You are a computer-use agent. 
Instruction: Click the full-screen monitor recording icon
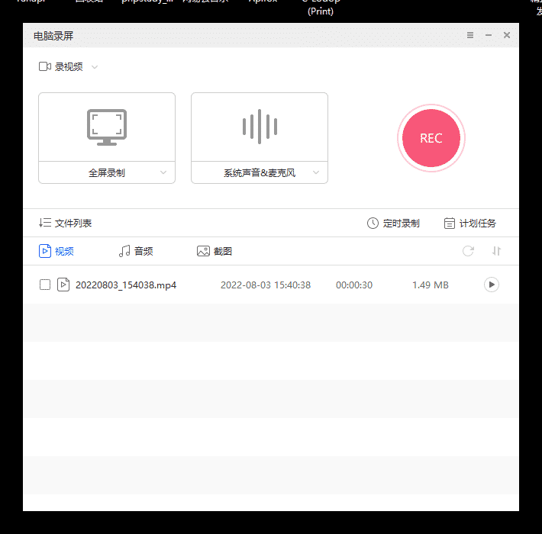point(107,127)
